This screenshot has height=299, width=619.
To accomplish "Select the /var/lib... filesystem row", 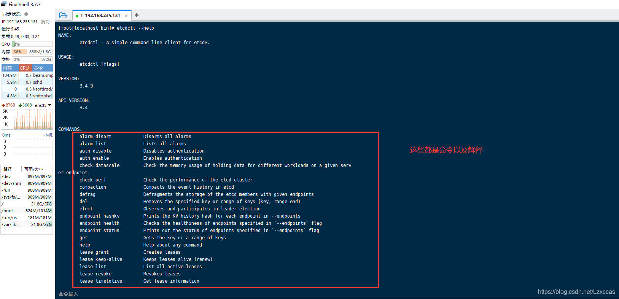I will (x=27, y=224).
